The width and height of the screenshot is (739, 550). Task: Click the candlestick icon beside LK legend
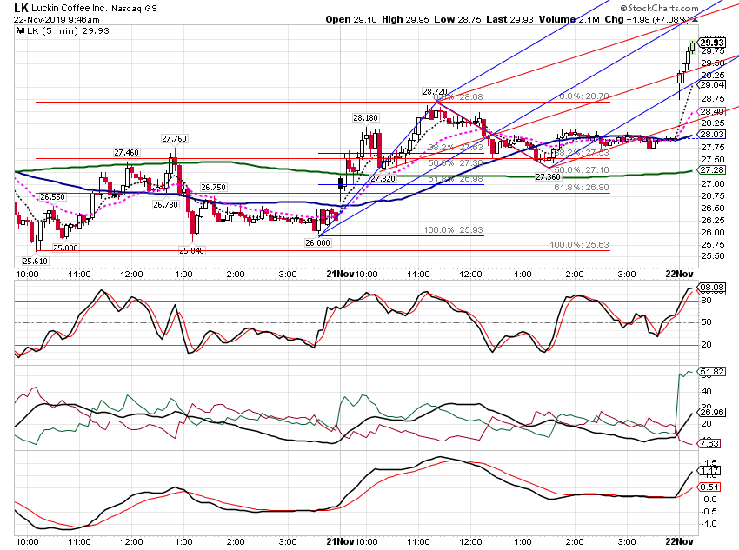20,31
